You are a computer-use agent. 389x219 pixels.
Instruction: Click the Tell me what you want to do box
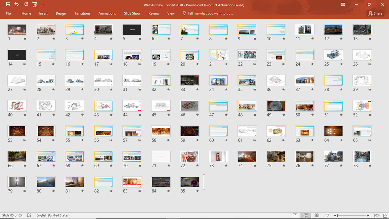[208, 14]
